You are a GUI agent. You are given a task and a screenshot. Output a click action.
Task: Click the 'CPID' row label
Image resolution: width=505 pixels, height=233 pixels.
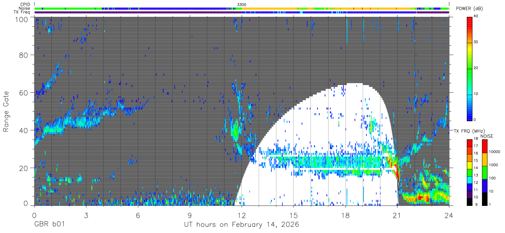point(24,5)
